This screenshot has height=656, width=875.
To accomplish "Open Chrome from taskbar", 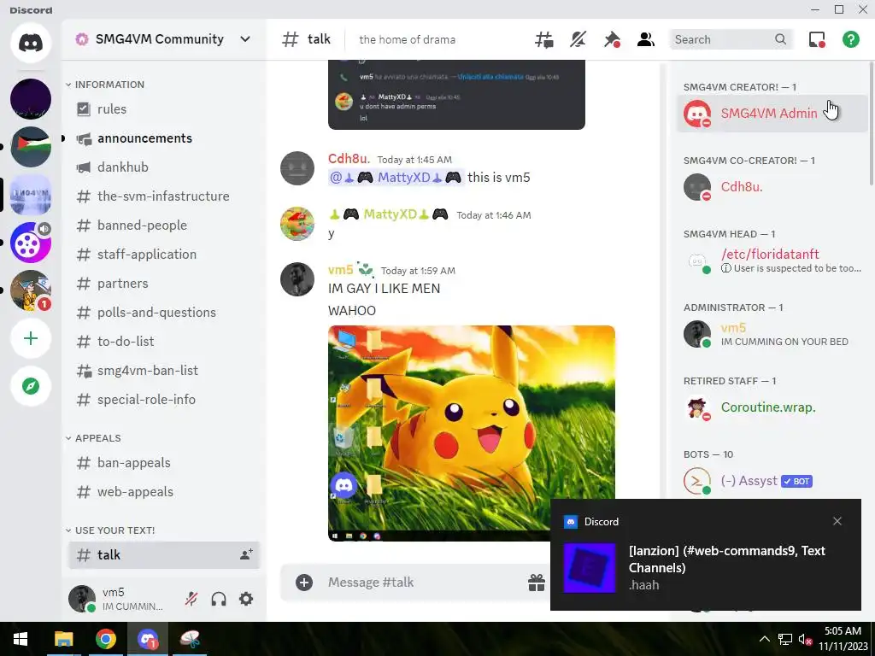I will (x=105, y=639).
